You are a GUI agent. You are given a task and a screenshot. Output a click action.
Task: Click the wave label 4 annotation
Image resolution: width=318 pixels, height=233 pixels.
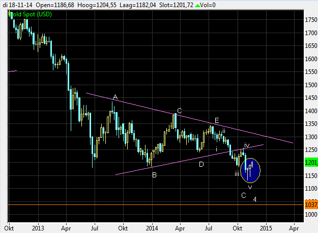254,198
